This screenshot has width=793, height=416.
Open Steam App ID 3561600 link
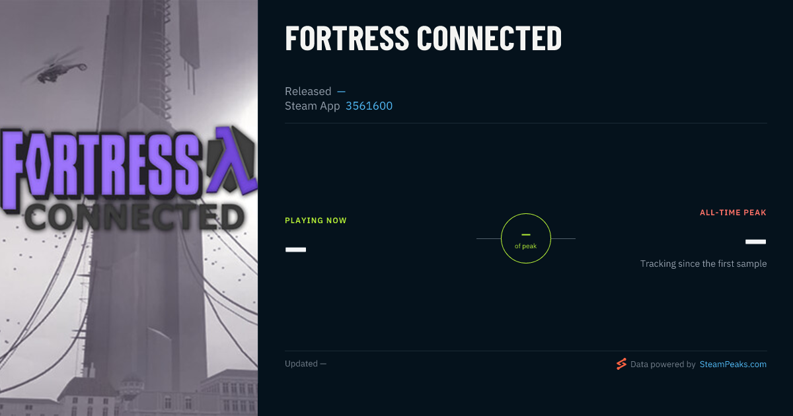[x=369, y=106]
